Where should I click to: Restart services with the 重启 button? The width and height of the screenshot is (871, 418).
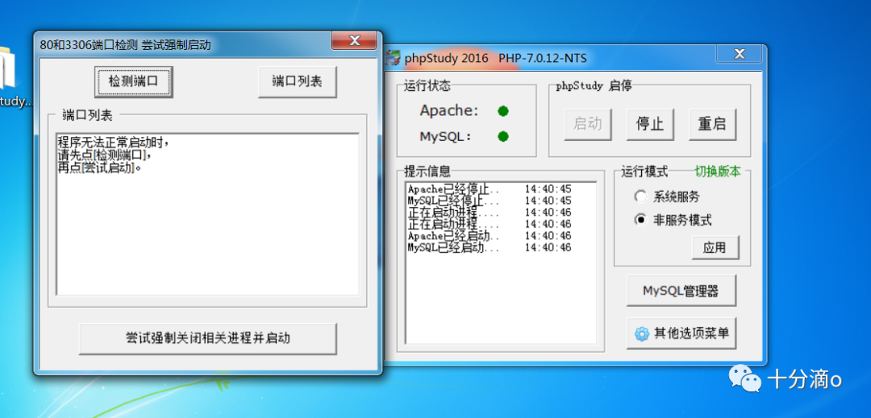point(713,124)
